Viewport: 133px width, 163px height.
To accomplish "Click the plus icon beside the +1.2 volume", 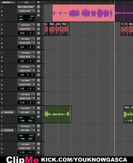I will [x=38, y=103].
